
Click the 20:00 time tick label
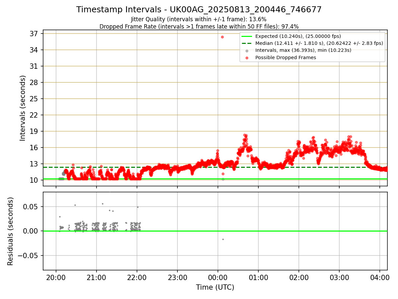coord(56,277)
